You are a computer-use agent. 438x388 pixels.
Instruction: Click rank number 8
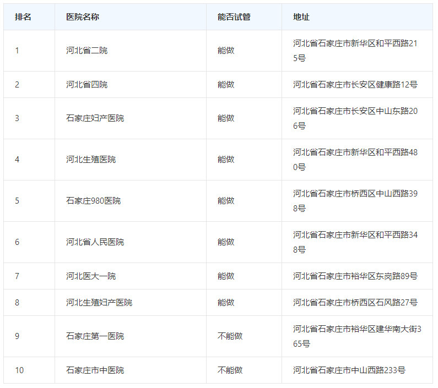click(x=17, y=303)
